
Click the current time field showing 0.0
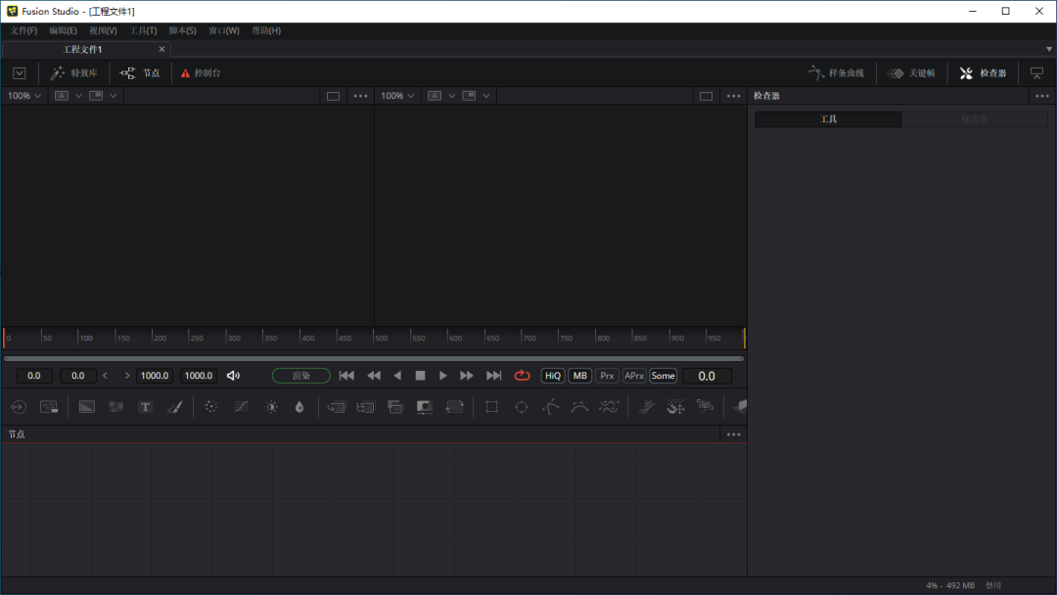point(707,376)
